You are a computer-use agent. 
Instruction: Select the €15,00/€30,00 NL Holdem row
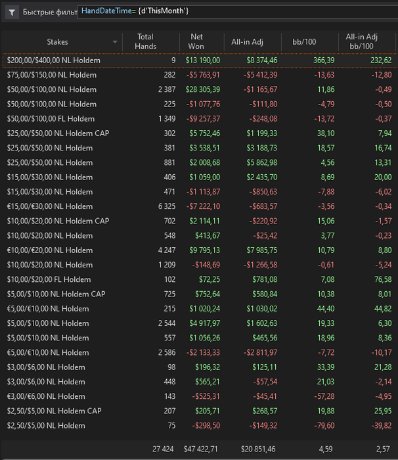(x=200, y=206)
